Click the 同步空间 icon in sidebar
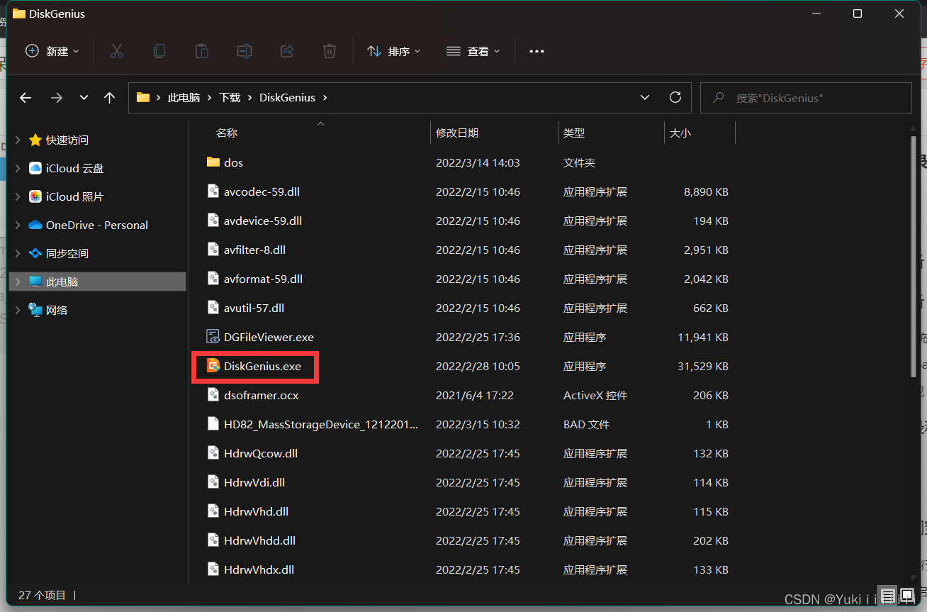 35,253
